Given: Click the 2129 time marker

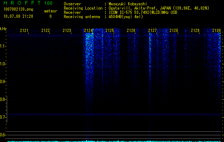Looking at the screenshot, I should point(195,30).
